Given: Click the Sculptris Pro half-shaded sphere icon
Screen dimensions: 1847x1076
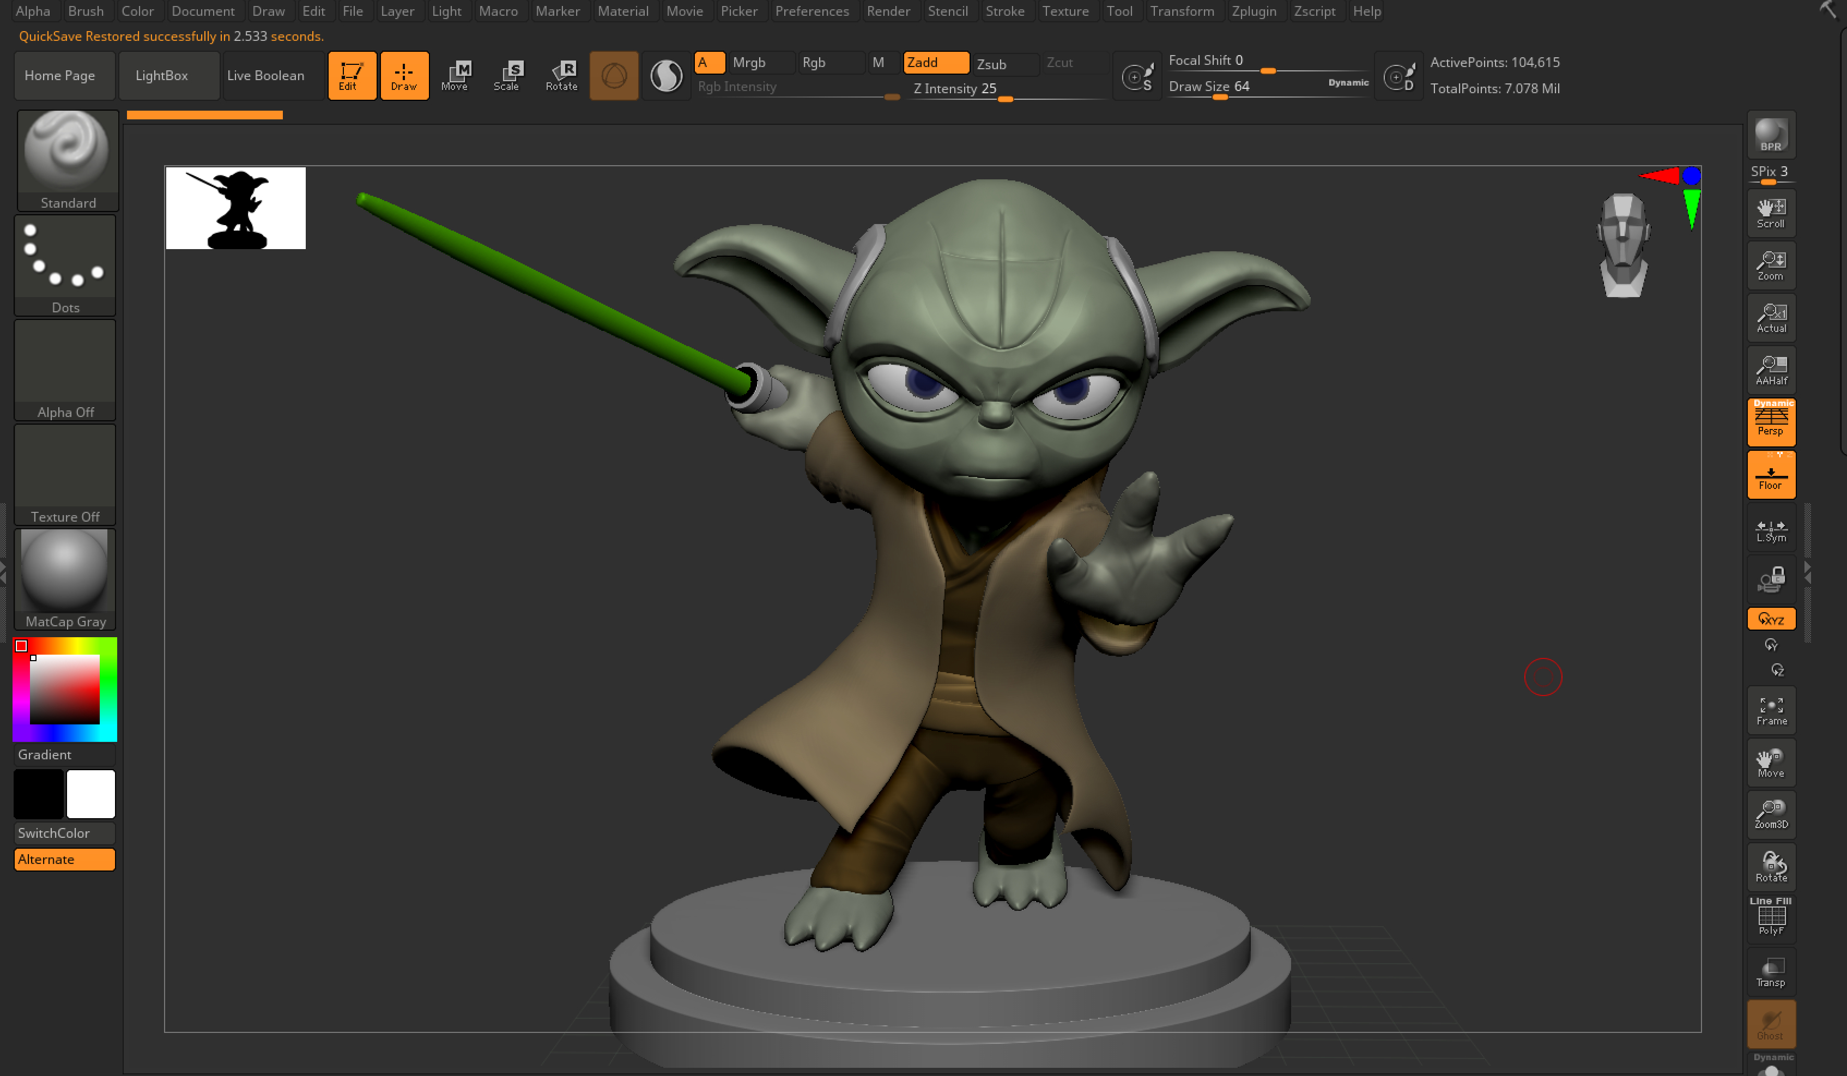Looking at the screenshot, I should [666, 76].
